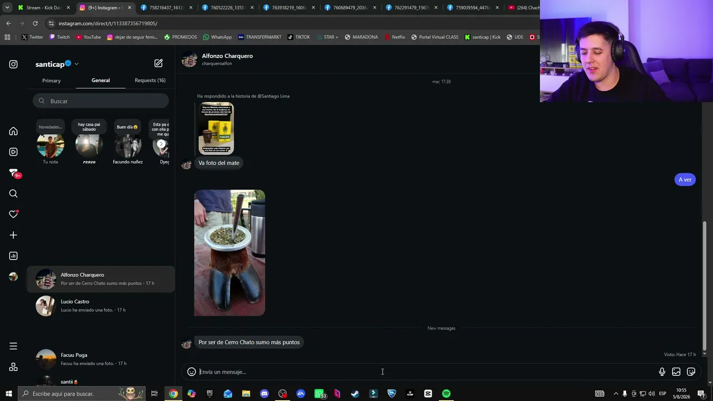Screen dimensions: 713x401
Task: Open the Portal Virtual CLASS bookmark
Action: tap(434, 37)
